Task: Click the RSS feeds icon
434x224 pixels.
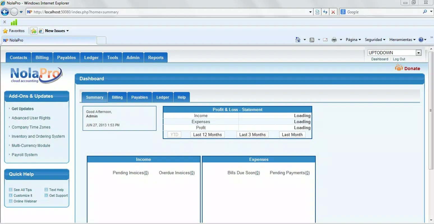Action: [x=312, y=40]
